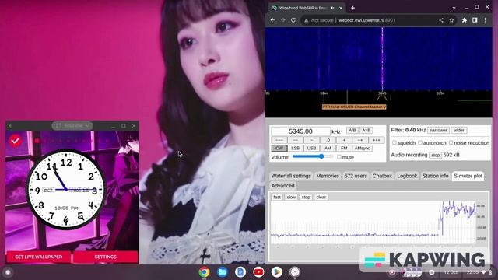Stop the S-meter plot
This screenshot has height=280, width=498.
click(x=306, y=197)
